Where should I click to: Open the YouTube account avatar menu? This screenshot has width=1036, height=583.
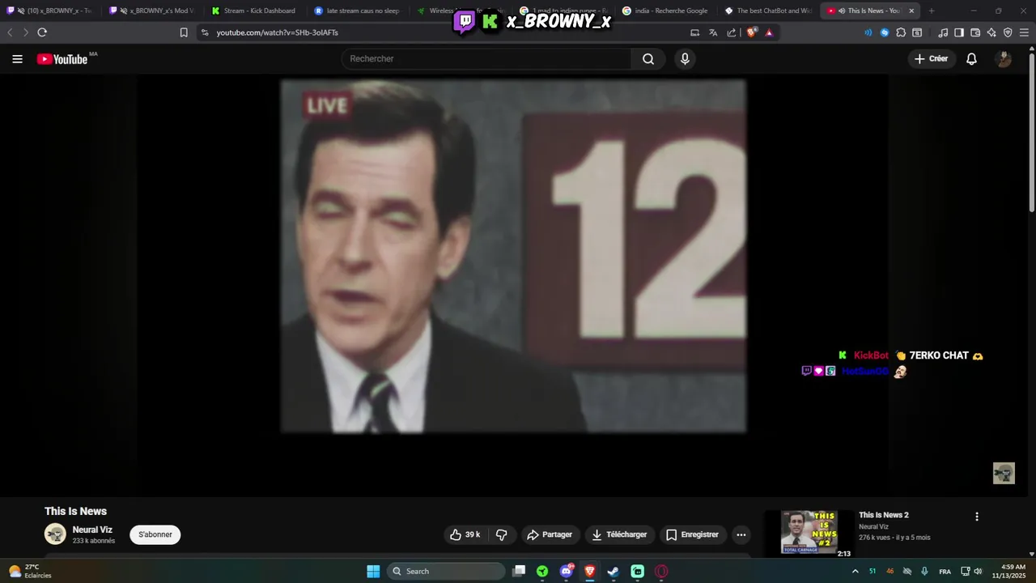(1004, 59)
